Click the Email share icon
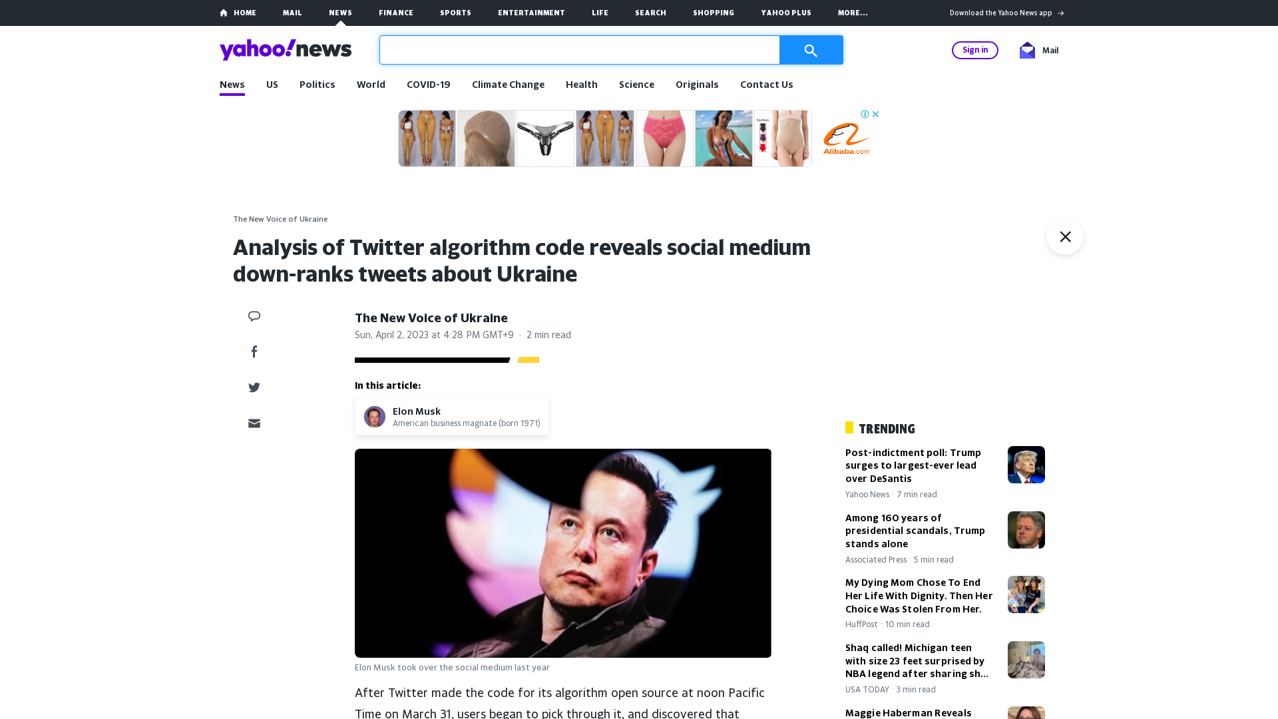 click(254, 423)
